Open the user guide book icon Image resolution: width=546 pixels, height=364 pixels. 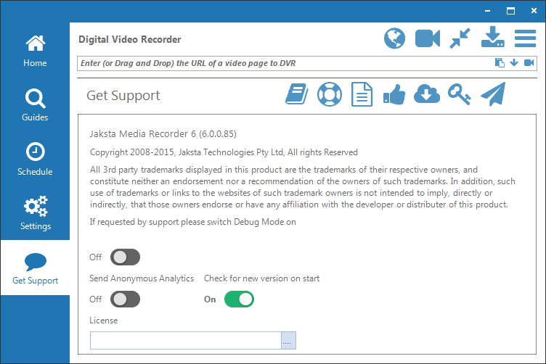coord(297,94)
